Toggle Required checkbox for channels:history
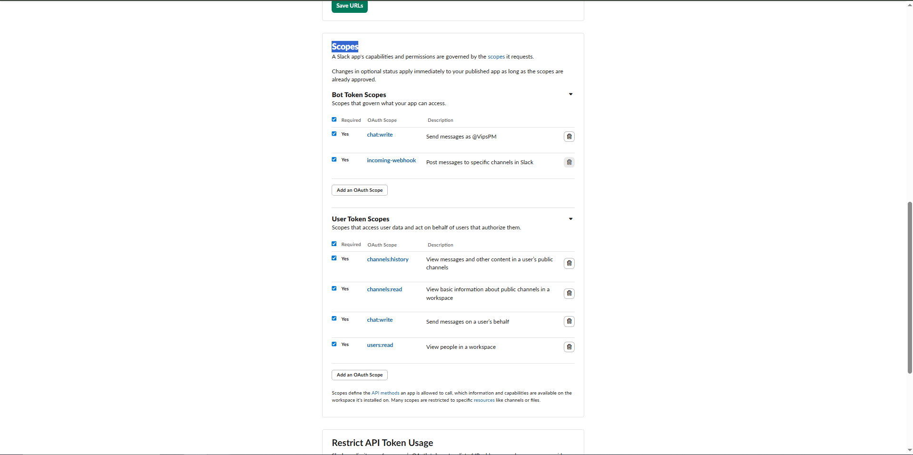Screen dimensions: 913x455 point(334,258)
